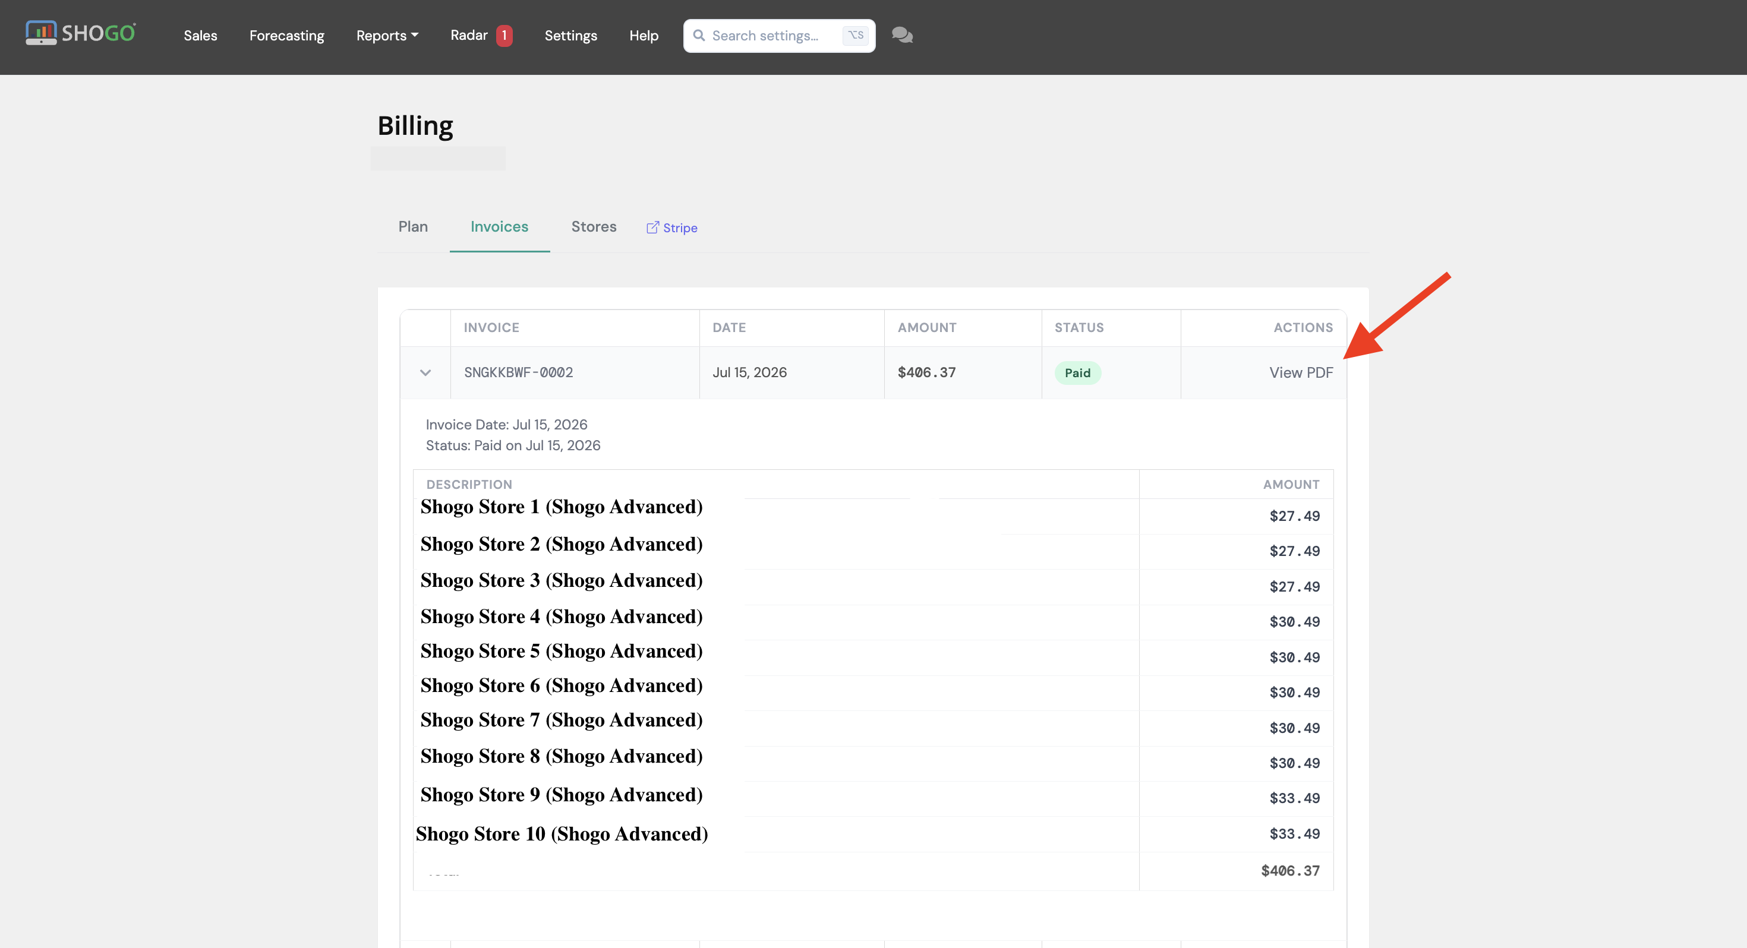Click the Stripe external link icon
Viewport: 1747px width, 948px height.
tap(652, 228)
